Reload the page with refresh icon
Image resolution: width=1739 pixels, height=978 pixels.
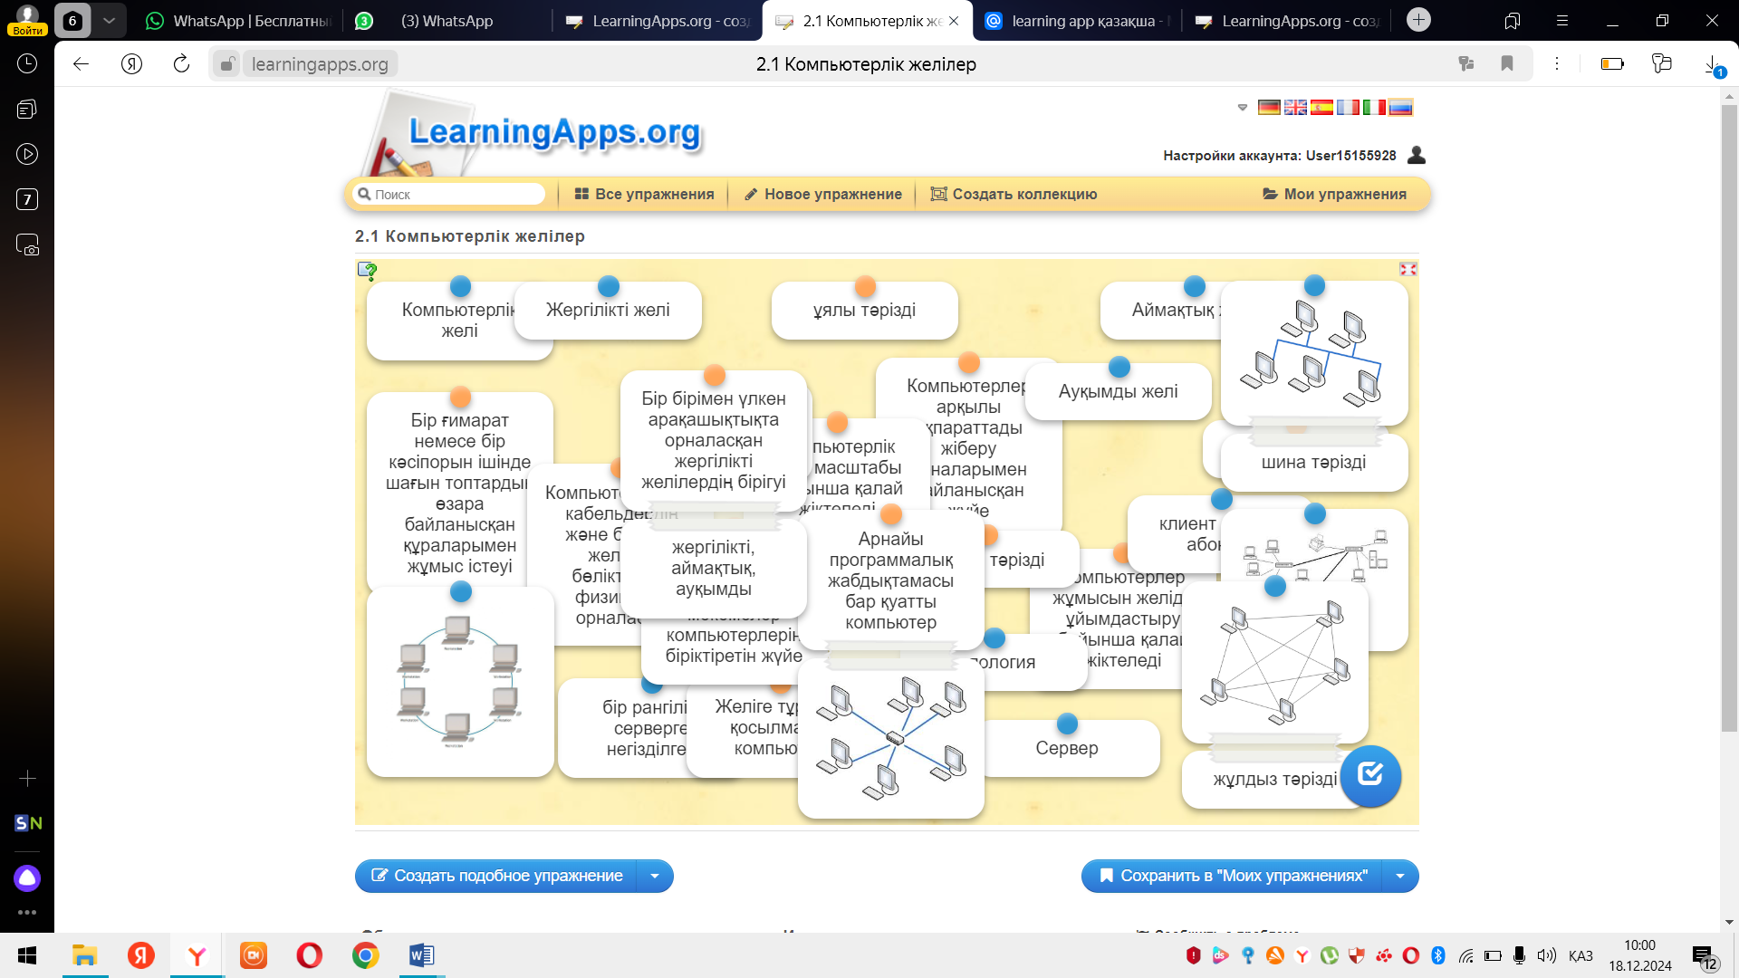point(181,63)
